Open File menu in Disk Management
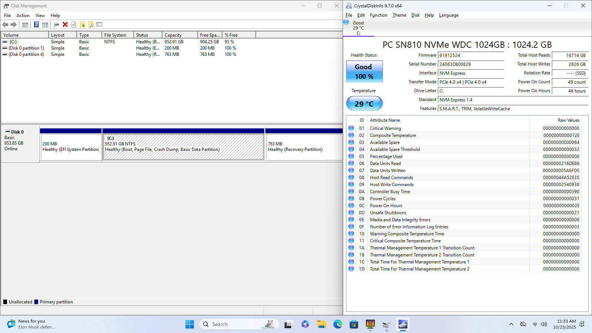The width and height of the screenshot is (592, 333). (x=7, y=15)
